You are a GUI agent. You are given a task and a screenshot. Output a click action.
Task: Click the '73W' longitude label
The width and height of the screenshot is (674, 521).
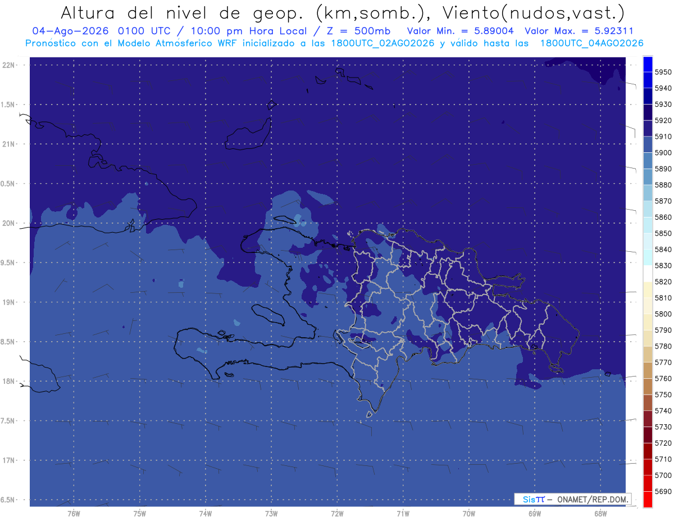271,513
